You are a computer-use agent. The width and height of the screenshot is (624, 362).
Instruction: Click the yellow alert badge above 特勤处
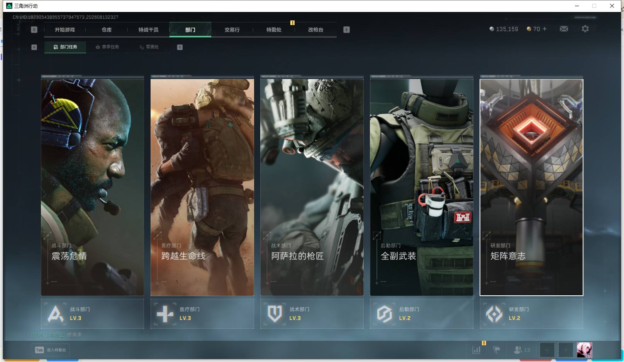292,23
